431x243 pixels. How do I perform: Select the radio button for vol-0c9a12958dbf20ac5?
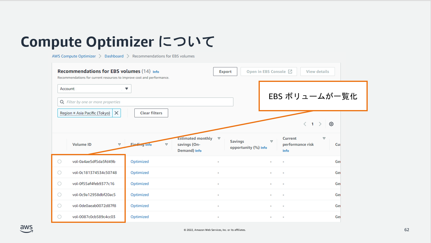click(x=59, y=194)
